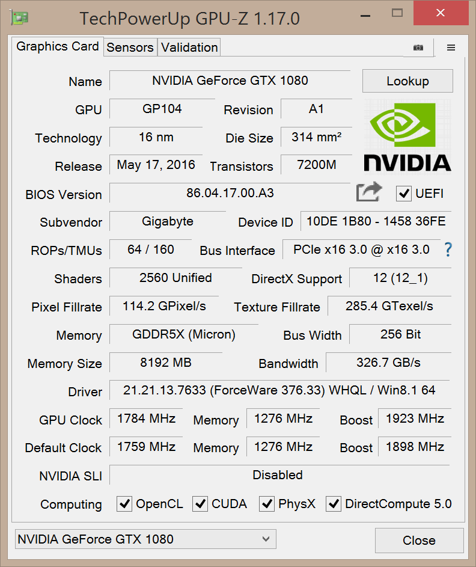Click the GPU Name field
This screenshot has width=476, height=567.
coord(231,81)
